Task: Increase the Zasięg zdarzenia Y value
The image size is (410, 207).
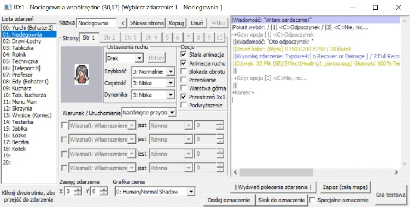Action: [x=103, y=190]
